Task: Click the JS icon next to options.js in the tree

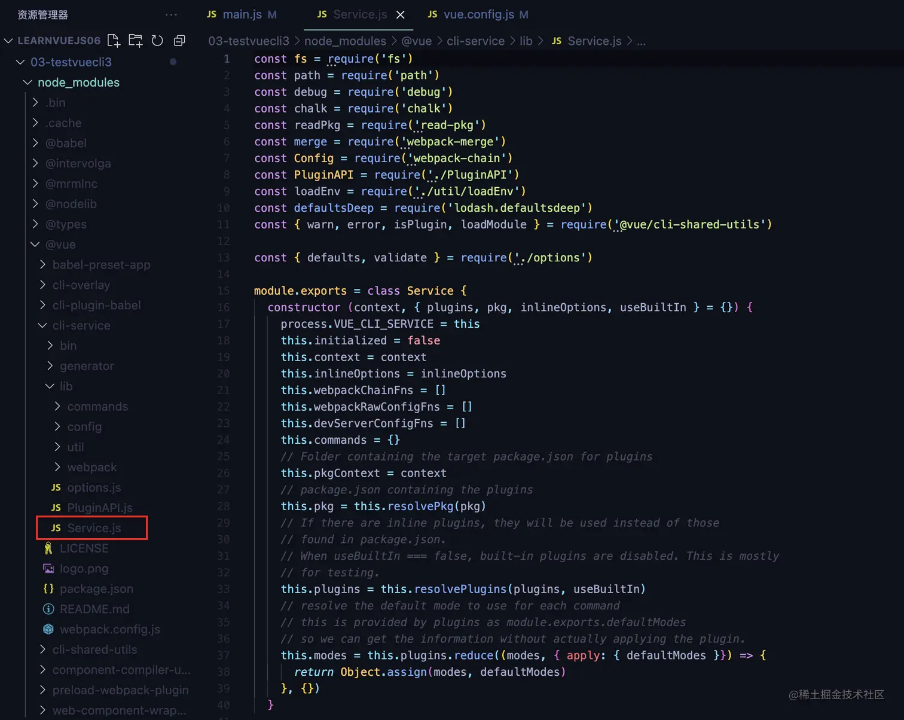Action: coord(56,487)
